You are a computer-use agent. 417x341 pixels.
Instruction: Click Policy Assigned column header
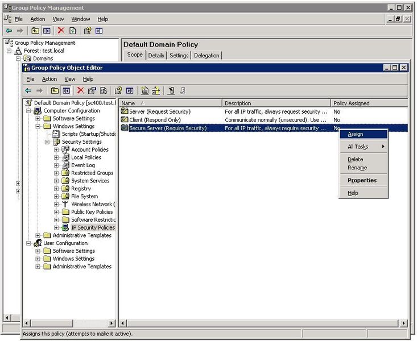(x=369, y=103)
